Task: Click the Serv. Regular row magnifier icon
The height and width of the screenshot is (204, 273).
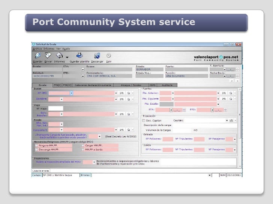Action: (129, 114)
